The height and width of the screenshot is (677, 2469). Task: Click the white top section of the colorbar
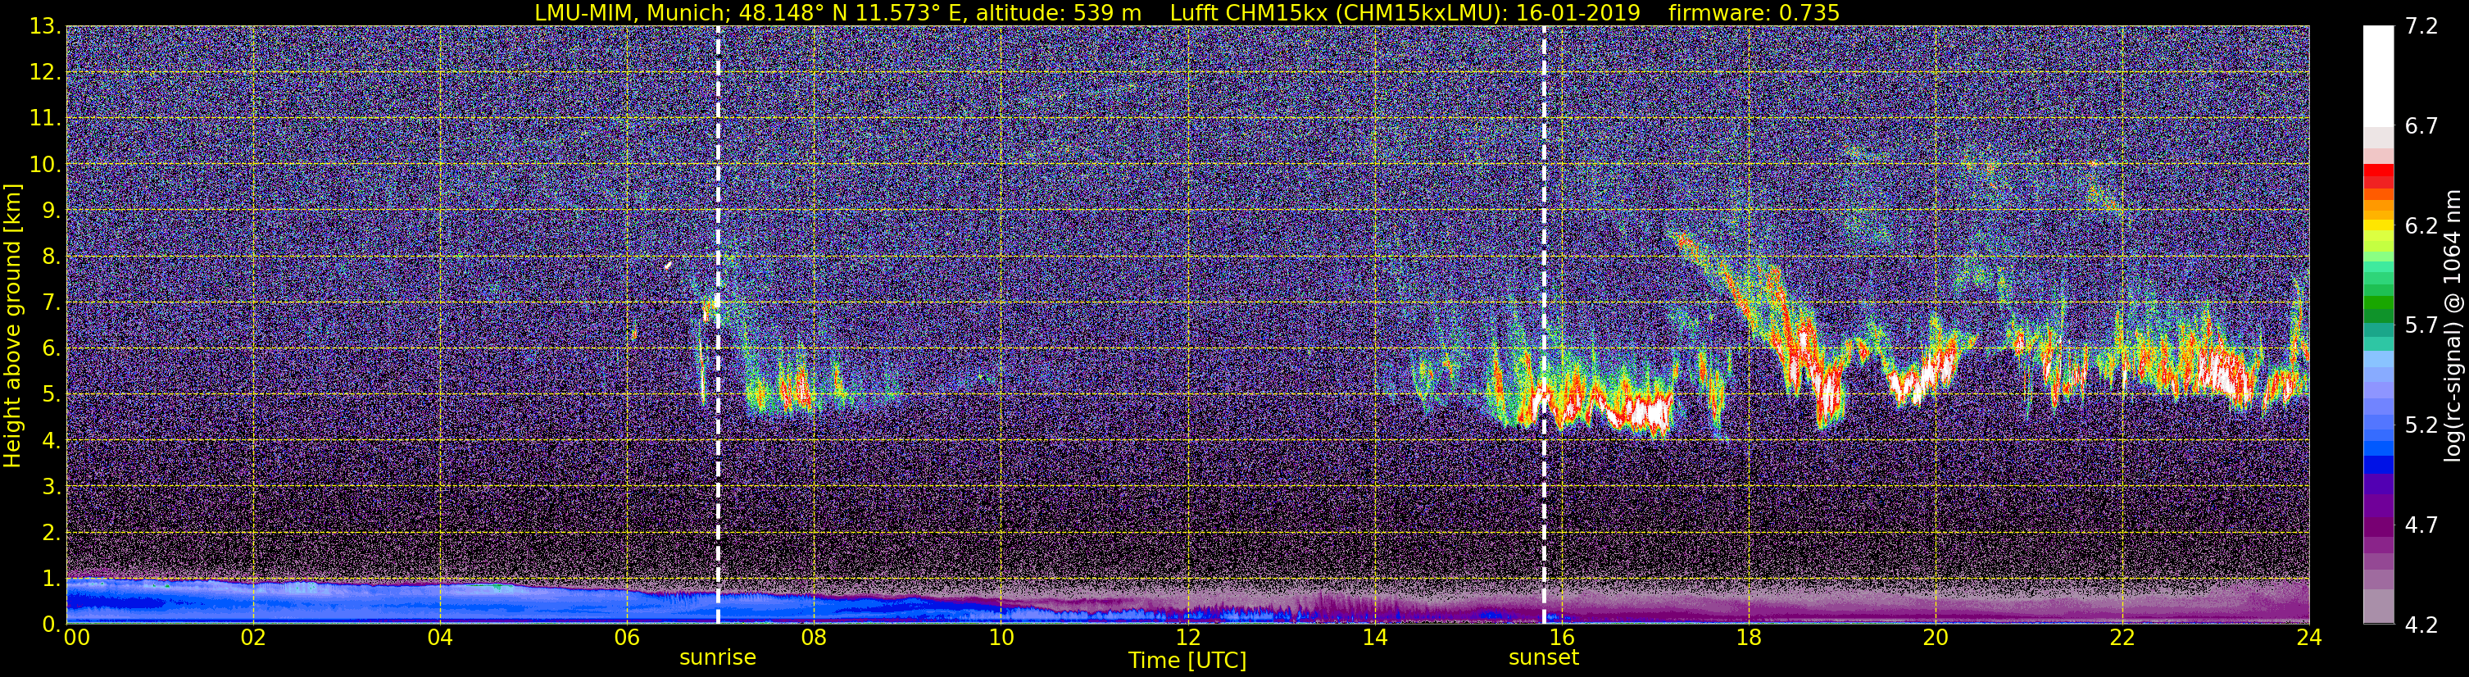pos(2378,77)
